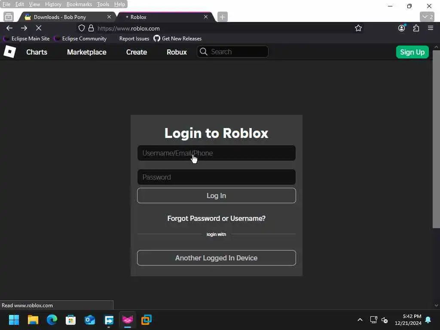
Task: Click the muted volume tray icon
Action: pos(385,320)
